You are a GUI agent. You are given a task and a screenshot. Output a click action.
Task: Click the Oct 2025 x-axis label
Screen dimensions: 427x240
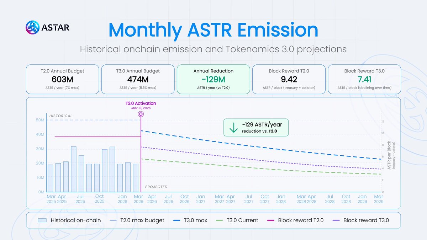tap(99, 199)
